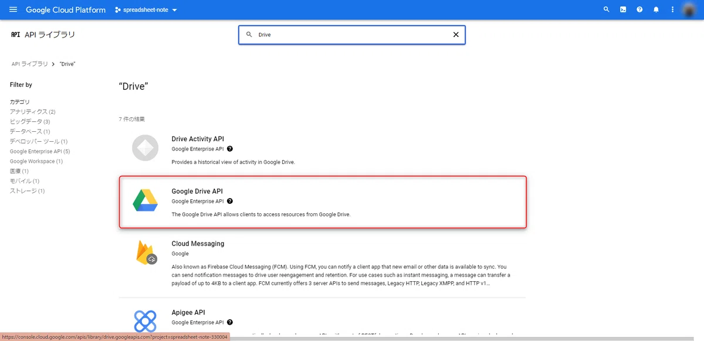Open the spreadsheet-note project selector dropdown

coord(146,10)
